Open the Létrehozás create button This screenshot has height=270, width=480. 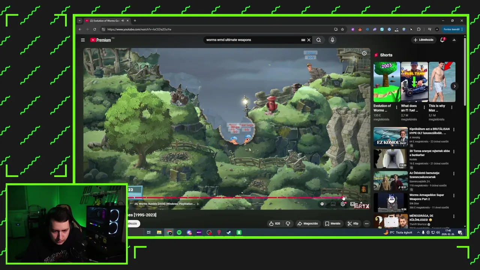[x=423, y=40]
